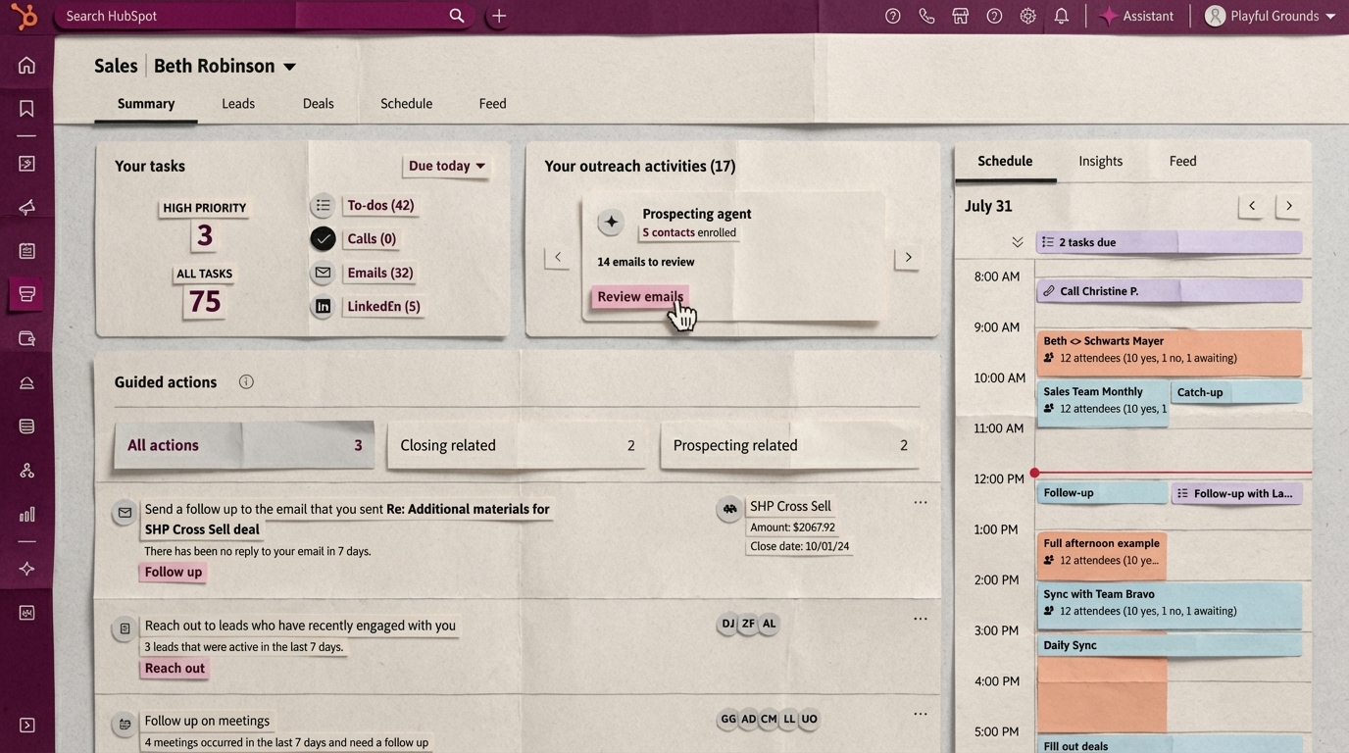Open the Playful Grounds account dropdown
This screenshot has height=753, width=1349.
pyautogui.click(x=1270, y=15)
